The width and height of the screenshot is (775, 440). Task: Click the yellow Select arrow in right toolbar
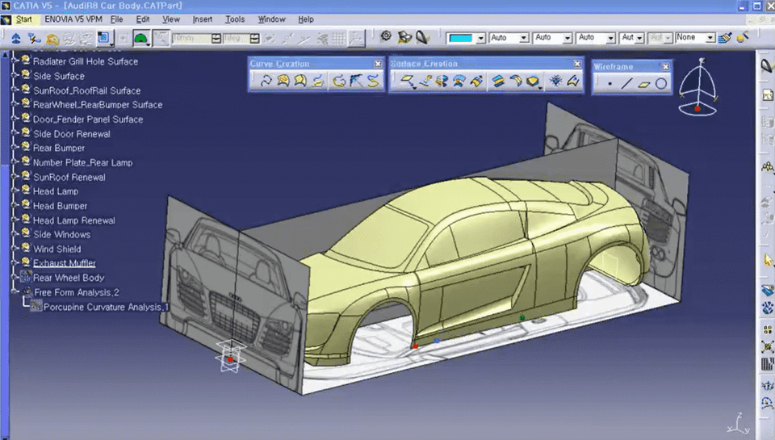pos(768,260)
